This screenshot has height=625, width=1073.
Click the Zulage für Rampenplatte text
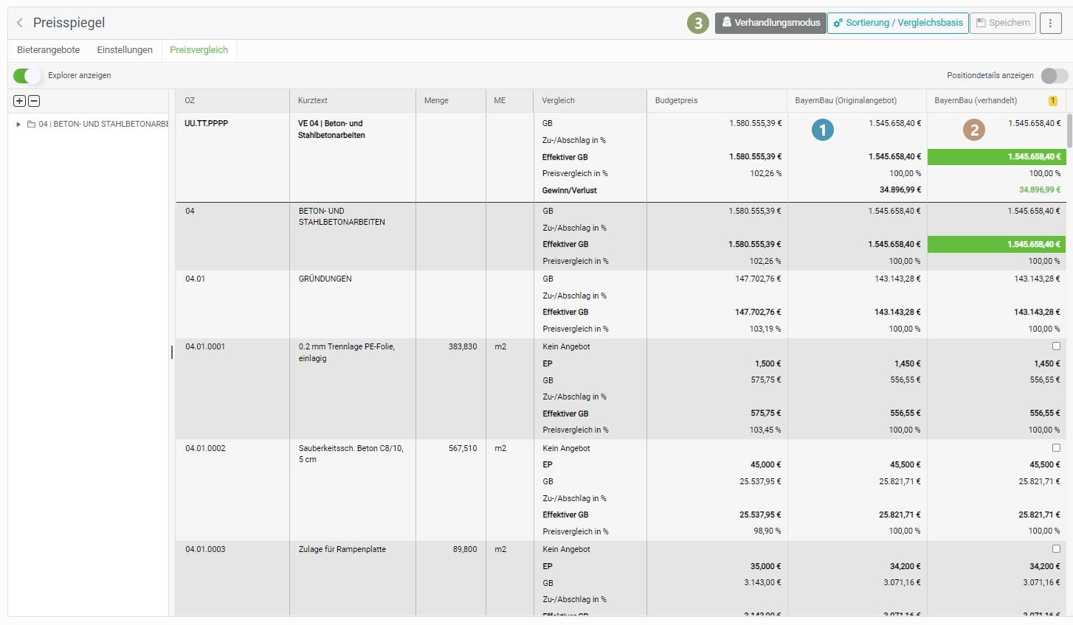342,549
